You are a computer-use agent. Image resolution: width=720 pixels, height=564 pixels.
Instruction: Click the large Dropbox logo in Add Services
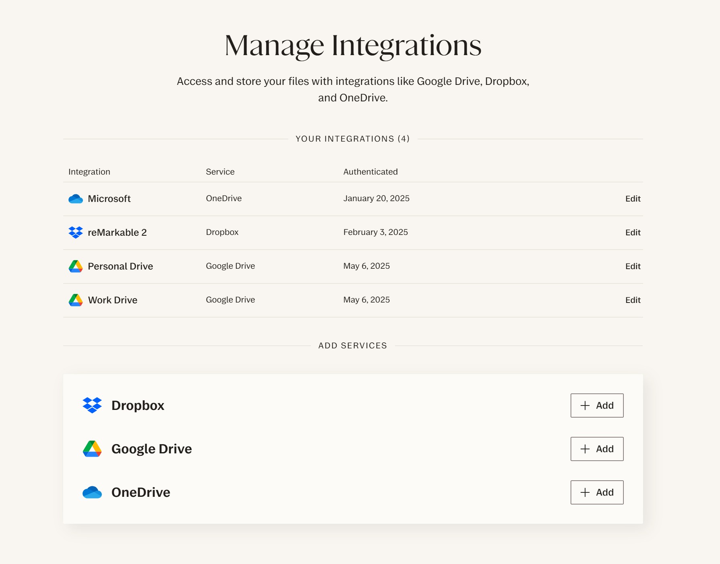point(92,406)
